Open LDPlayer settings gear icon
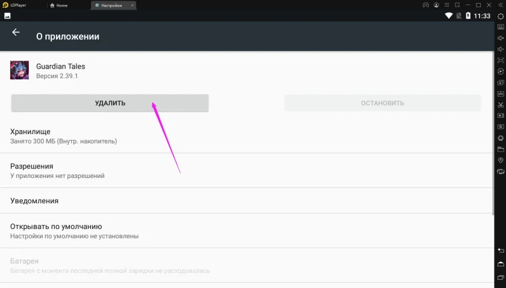The image size is (506, 288). (501, 16)
